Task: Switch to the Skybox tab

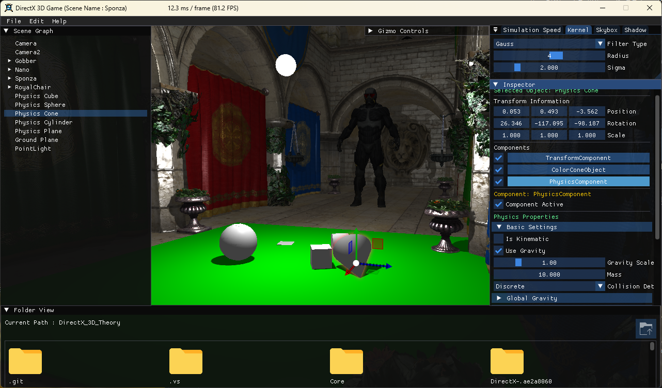Action: pos(606,29)
